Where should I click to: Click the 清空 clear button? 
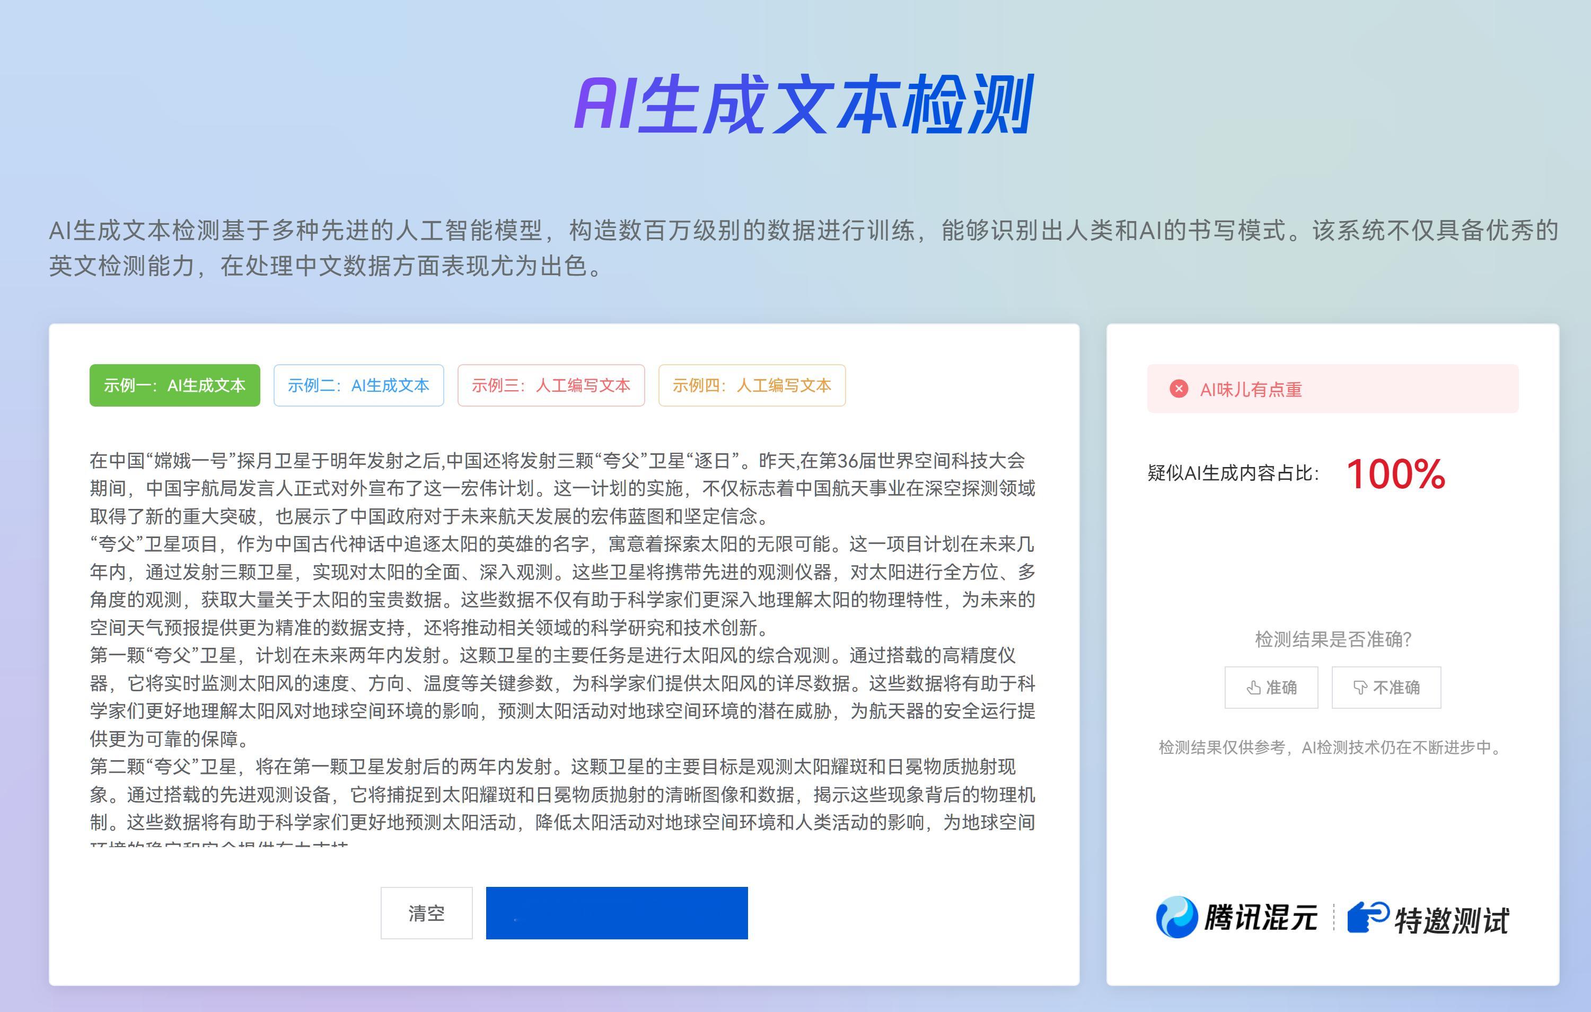point(427,913)
